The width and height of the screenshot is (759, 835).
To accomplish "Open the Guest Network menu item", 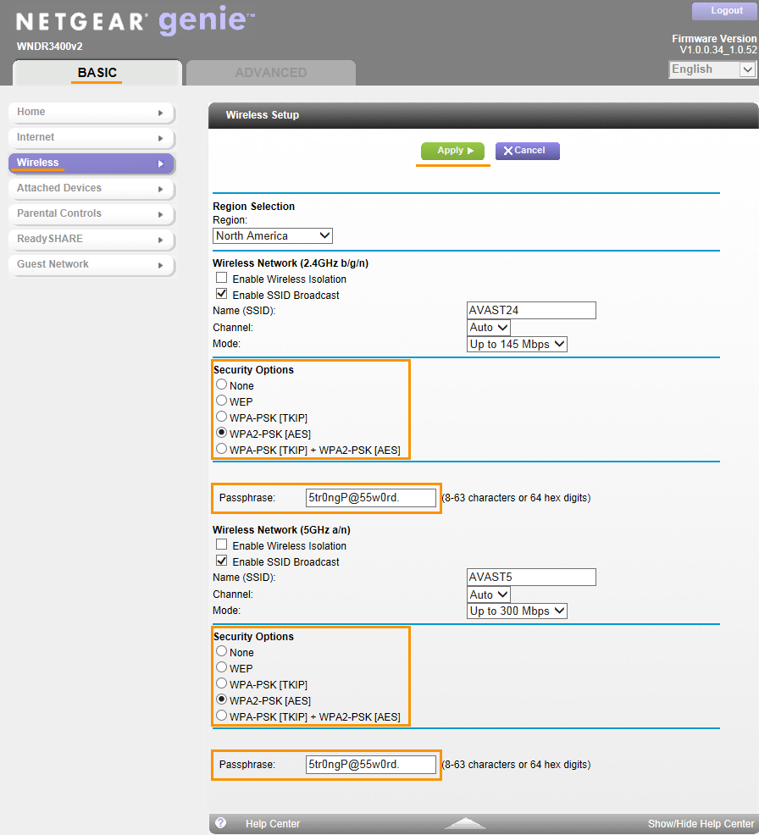I will (91, 265).
